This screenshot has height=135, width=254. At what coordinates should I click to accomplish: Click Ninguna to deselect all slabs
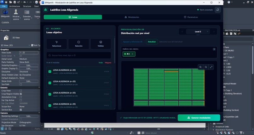point(108,63)
